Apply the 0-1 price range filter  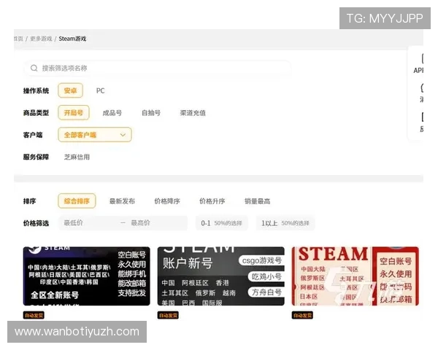pyautogui.click(x=221, y=223)
